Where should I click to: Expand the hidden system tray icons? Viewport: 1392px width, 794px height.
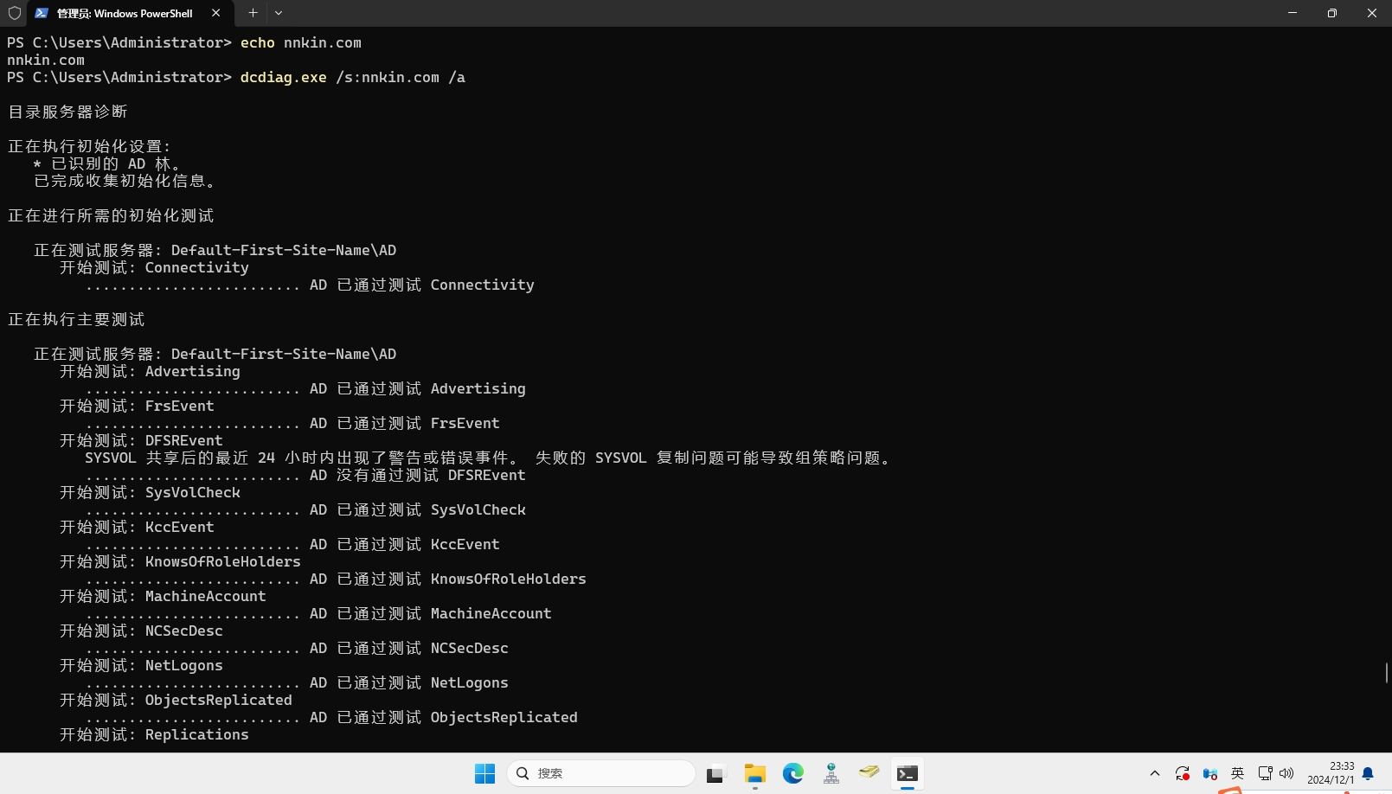[x=1154, y=773]
